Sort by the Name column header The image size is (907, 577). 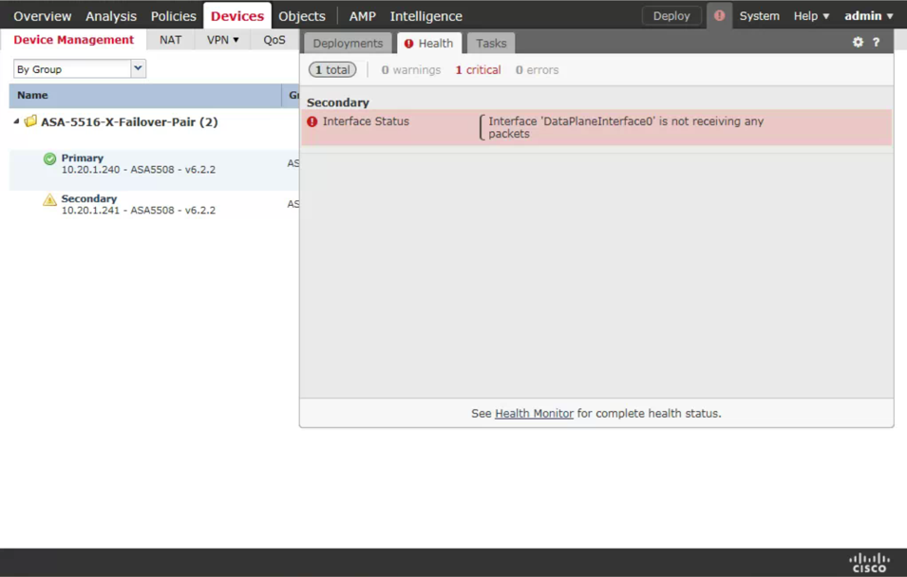pyautogui.click(x=145, y=96)
